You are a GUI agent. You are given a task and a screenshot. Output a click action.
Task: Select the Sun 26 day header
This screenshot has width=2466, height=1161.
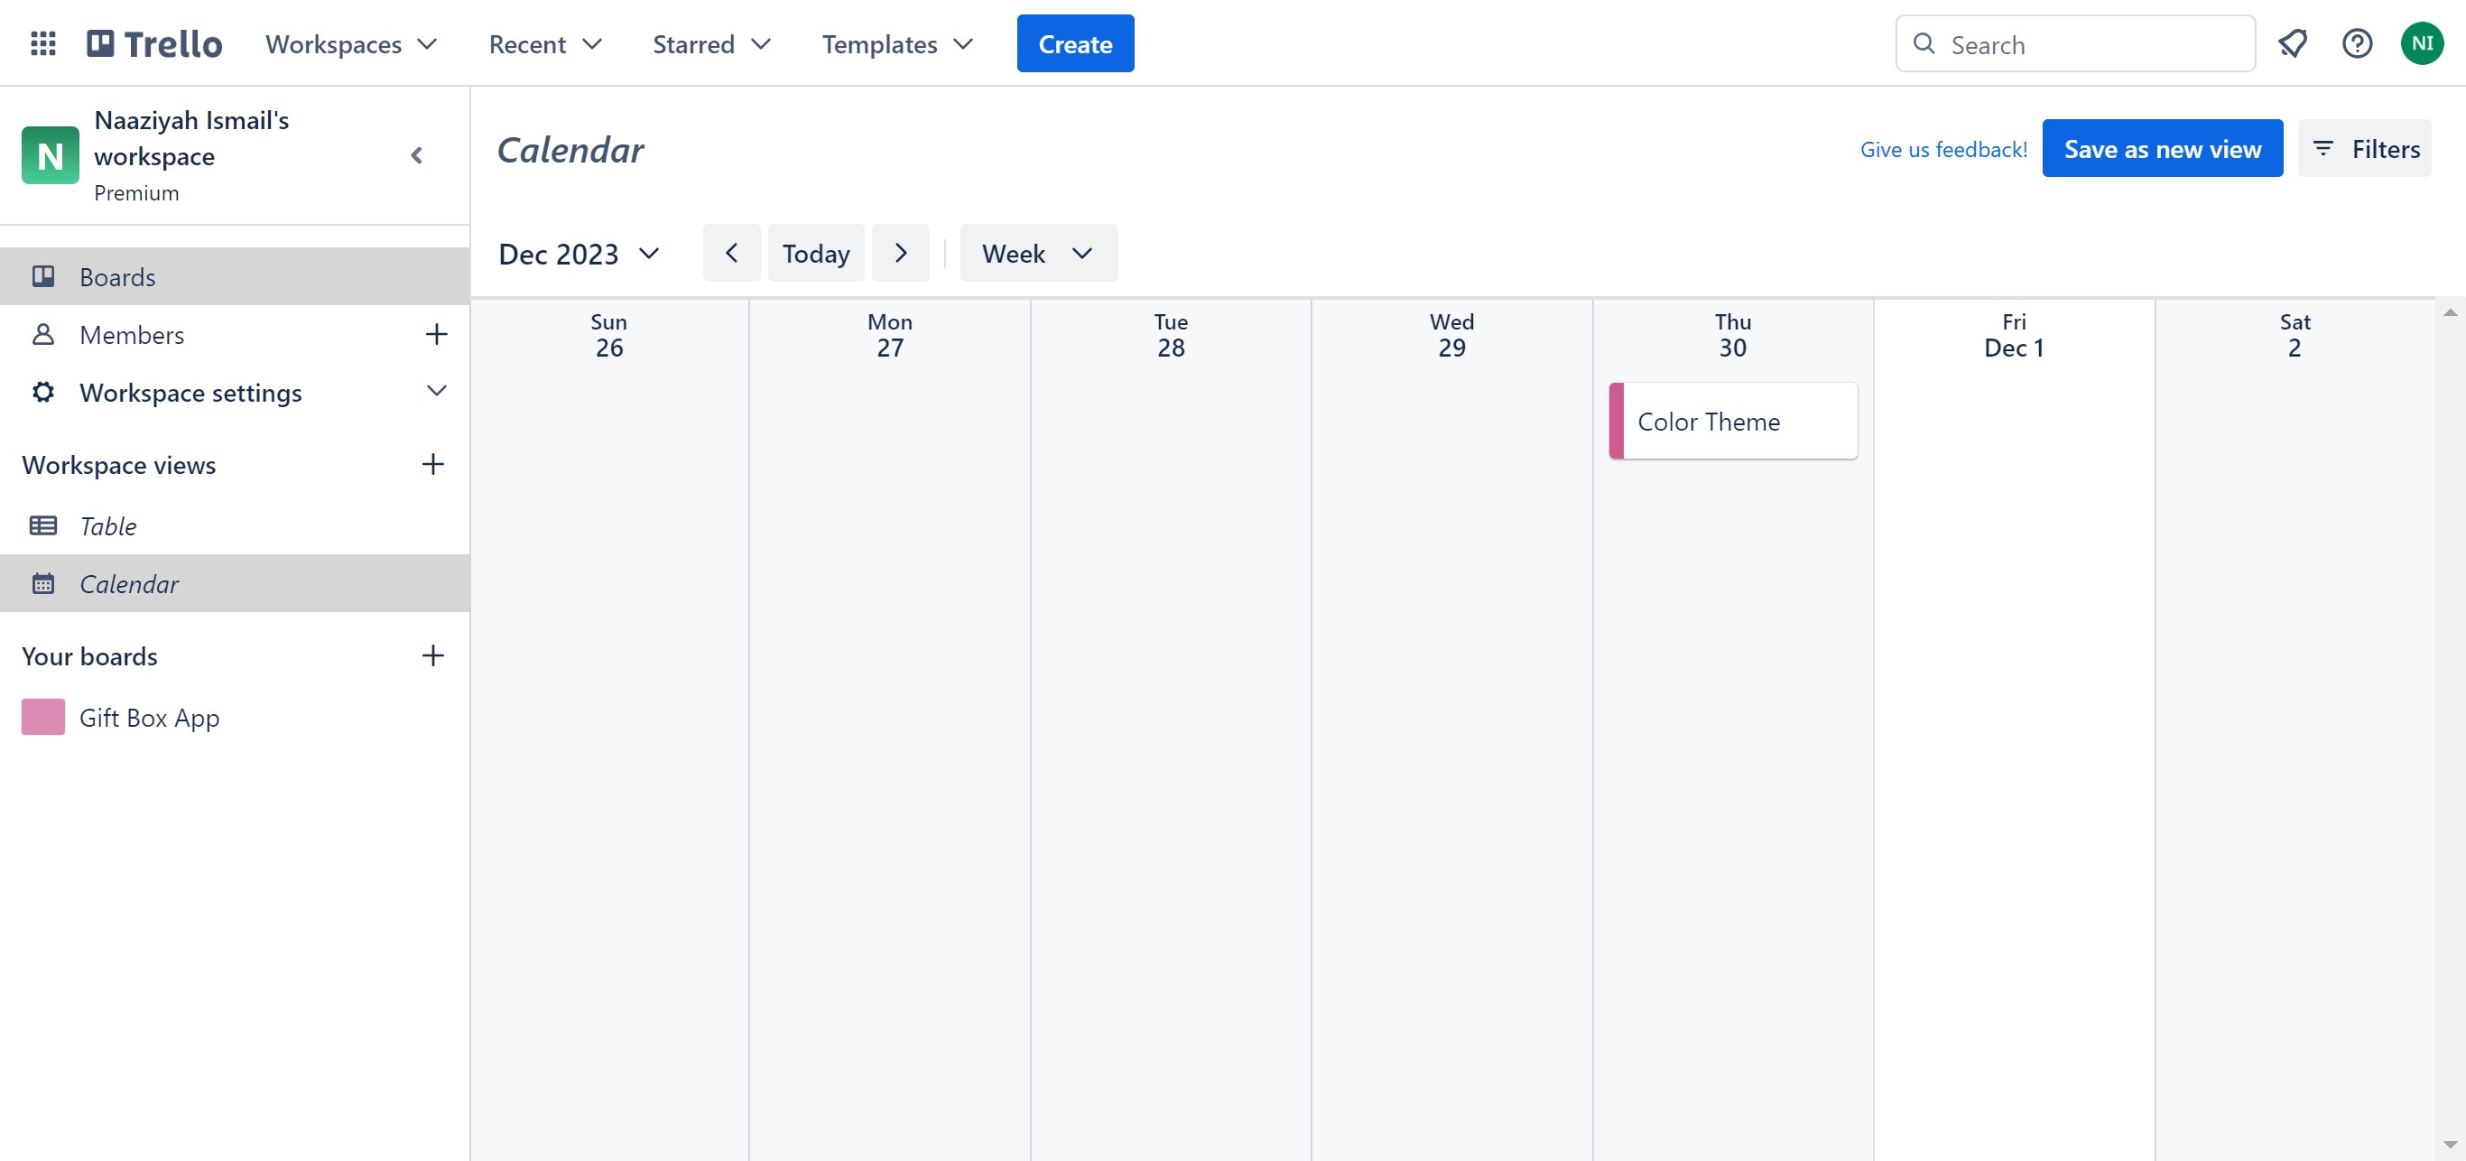click(609, 335)
